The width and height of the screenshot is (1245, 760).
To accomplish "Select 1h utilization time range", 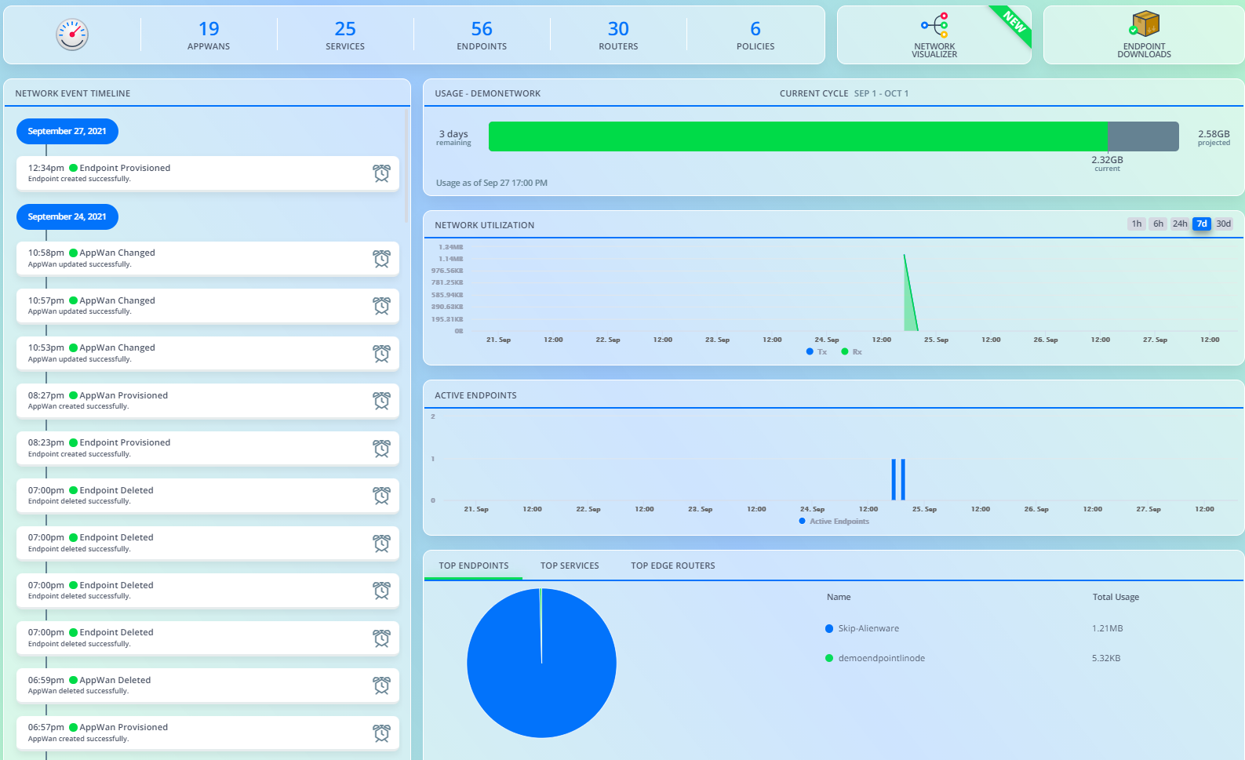I will (x=1136, y=224).
